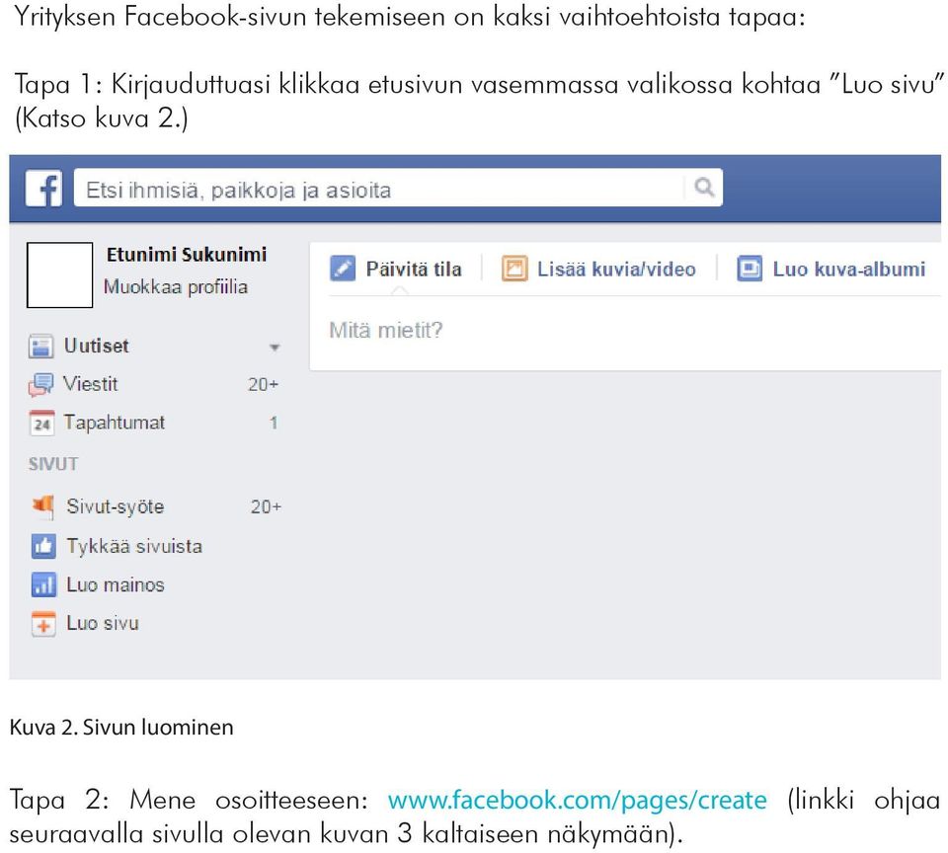Open Uutiset in the left menu
This screenshot has width=948, height=853.
click(x=96, y=346)
